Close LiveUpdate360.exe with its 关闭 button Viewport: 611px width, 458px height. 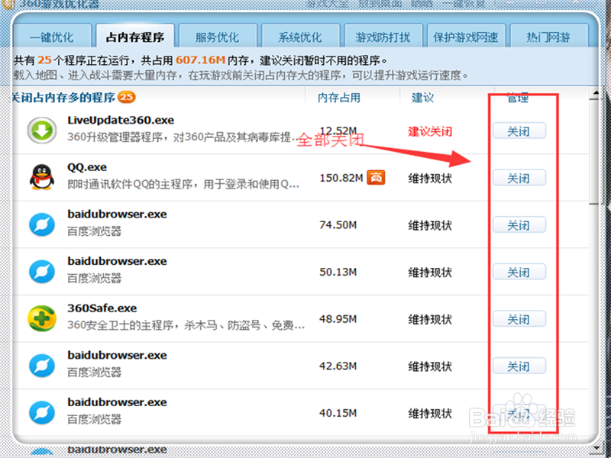(x=519, y=131)
